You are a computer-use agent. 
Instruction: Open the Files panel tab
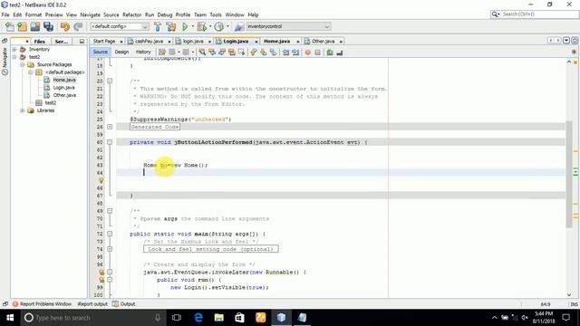(40, 42)
